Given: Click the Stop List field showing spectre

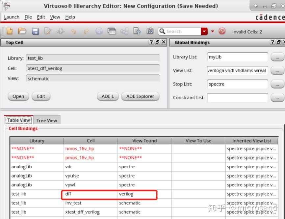Looking at the screenshot, I should tap(237, 84).
